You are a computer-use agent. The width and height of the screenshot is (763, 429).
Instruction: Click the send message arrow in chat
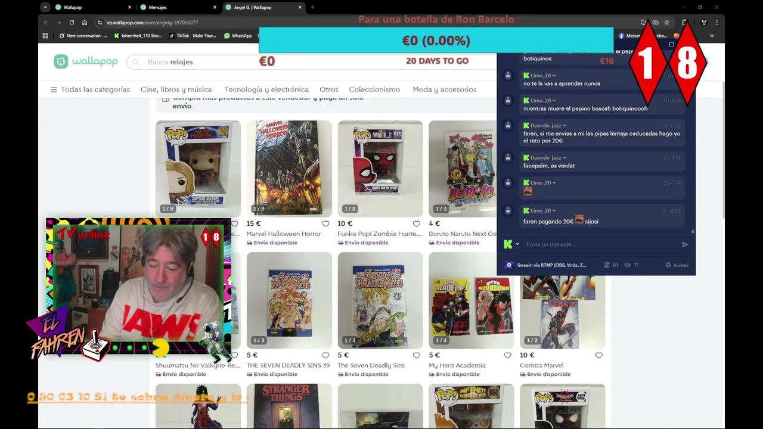point(685,244)
